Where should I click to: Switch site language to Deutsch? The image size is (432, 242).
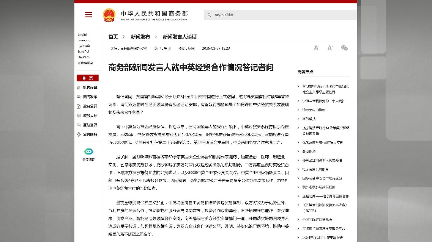pyautogui.click(x=84, y=57)
